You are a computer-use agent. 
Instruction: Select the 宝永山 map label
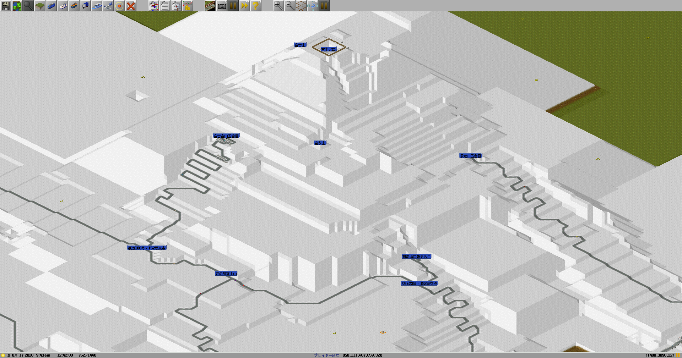tap(320, 143)
